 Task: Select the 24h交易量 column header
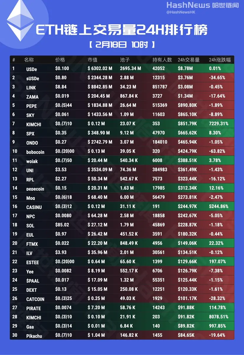point(189,60)
